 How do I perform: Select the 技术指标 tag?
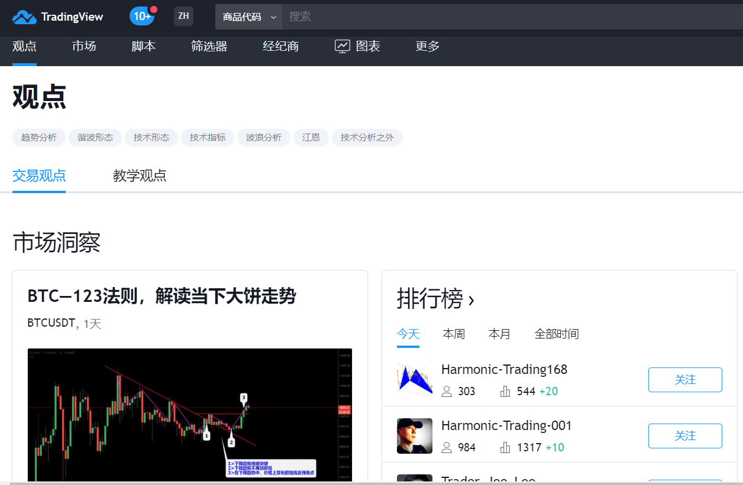click(208, 138)
